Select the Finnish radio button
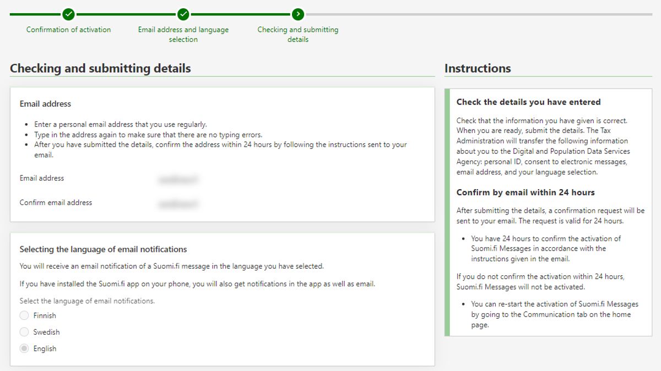This screenshot has width=661, height=371. tap(24, 315)
